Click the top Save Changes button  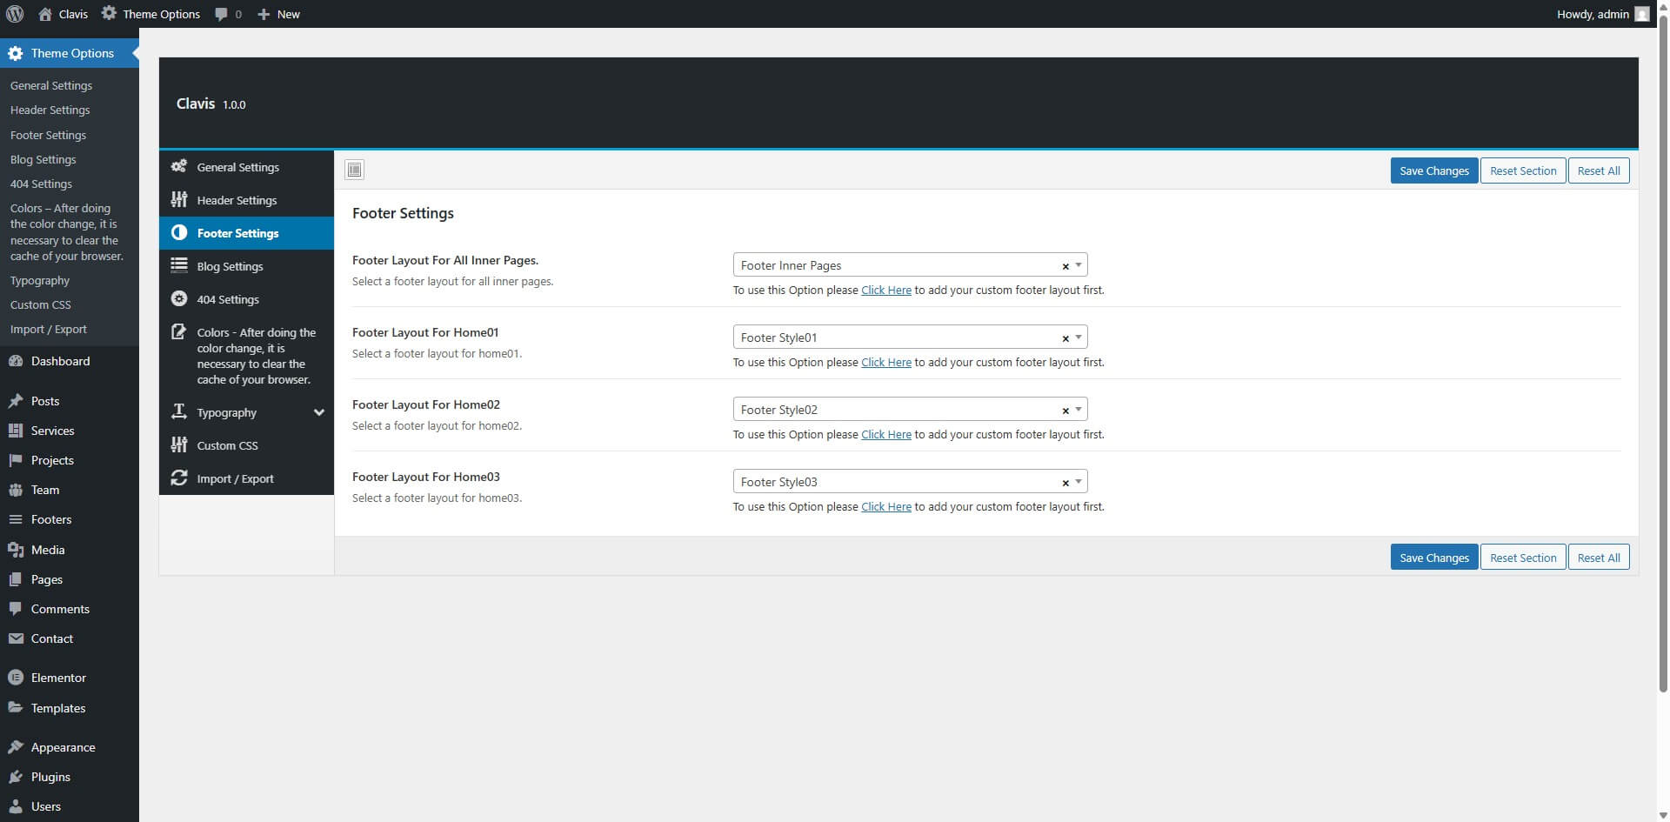[1433, 170]
